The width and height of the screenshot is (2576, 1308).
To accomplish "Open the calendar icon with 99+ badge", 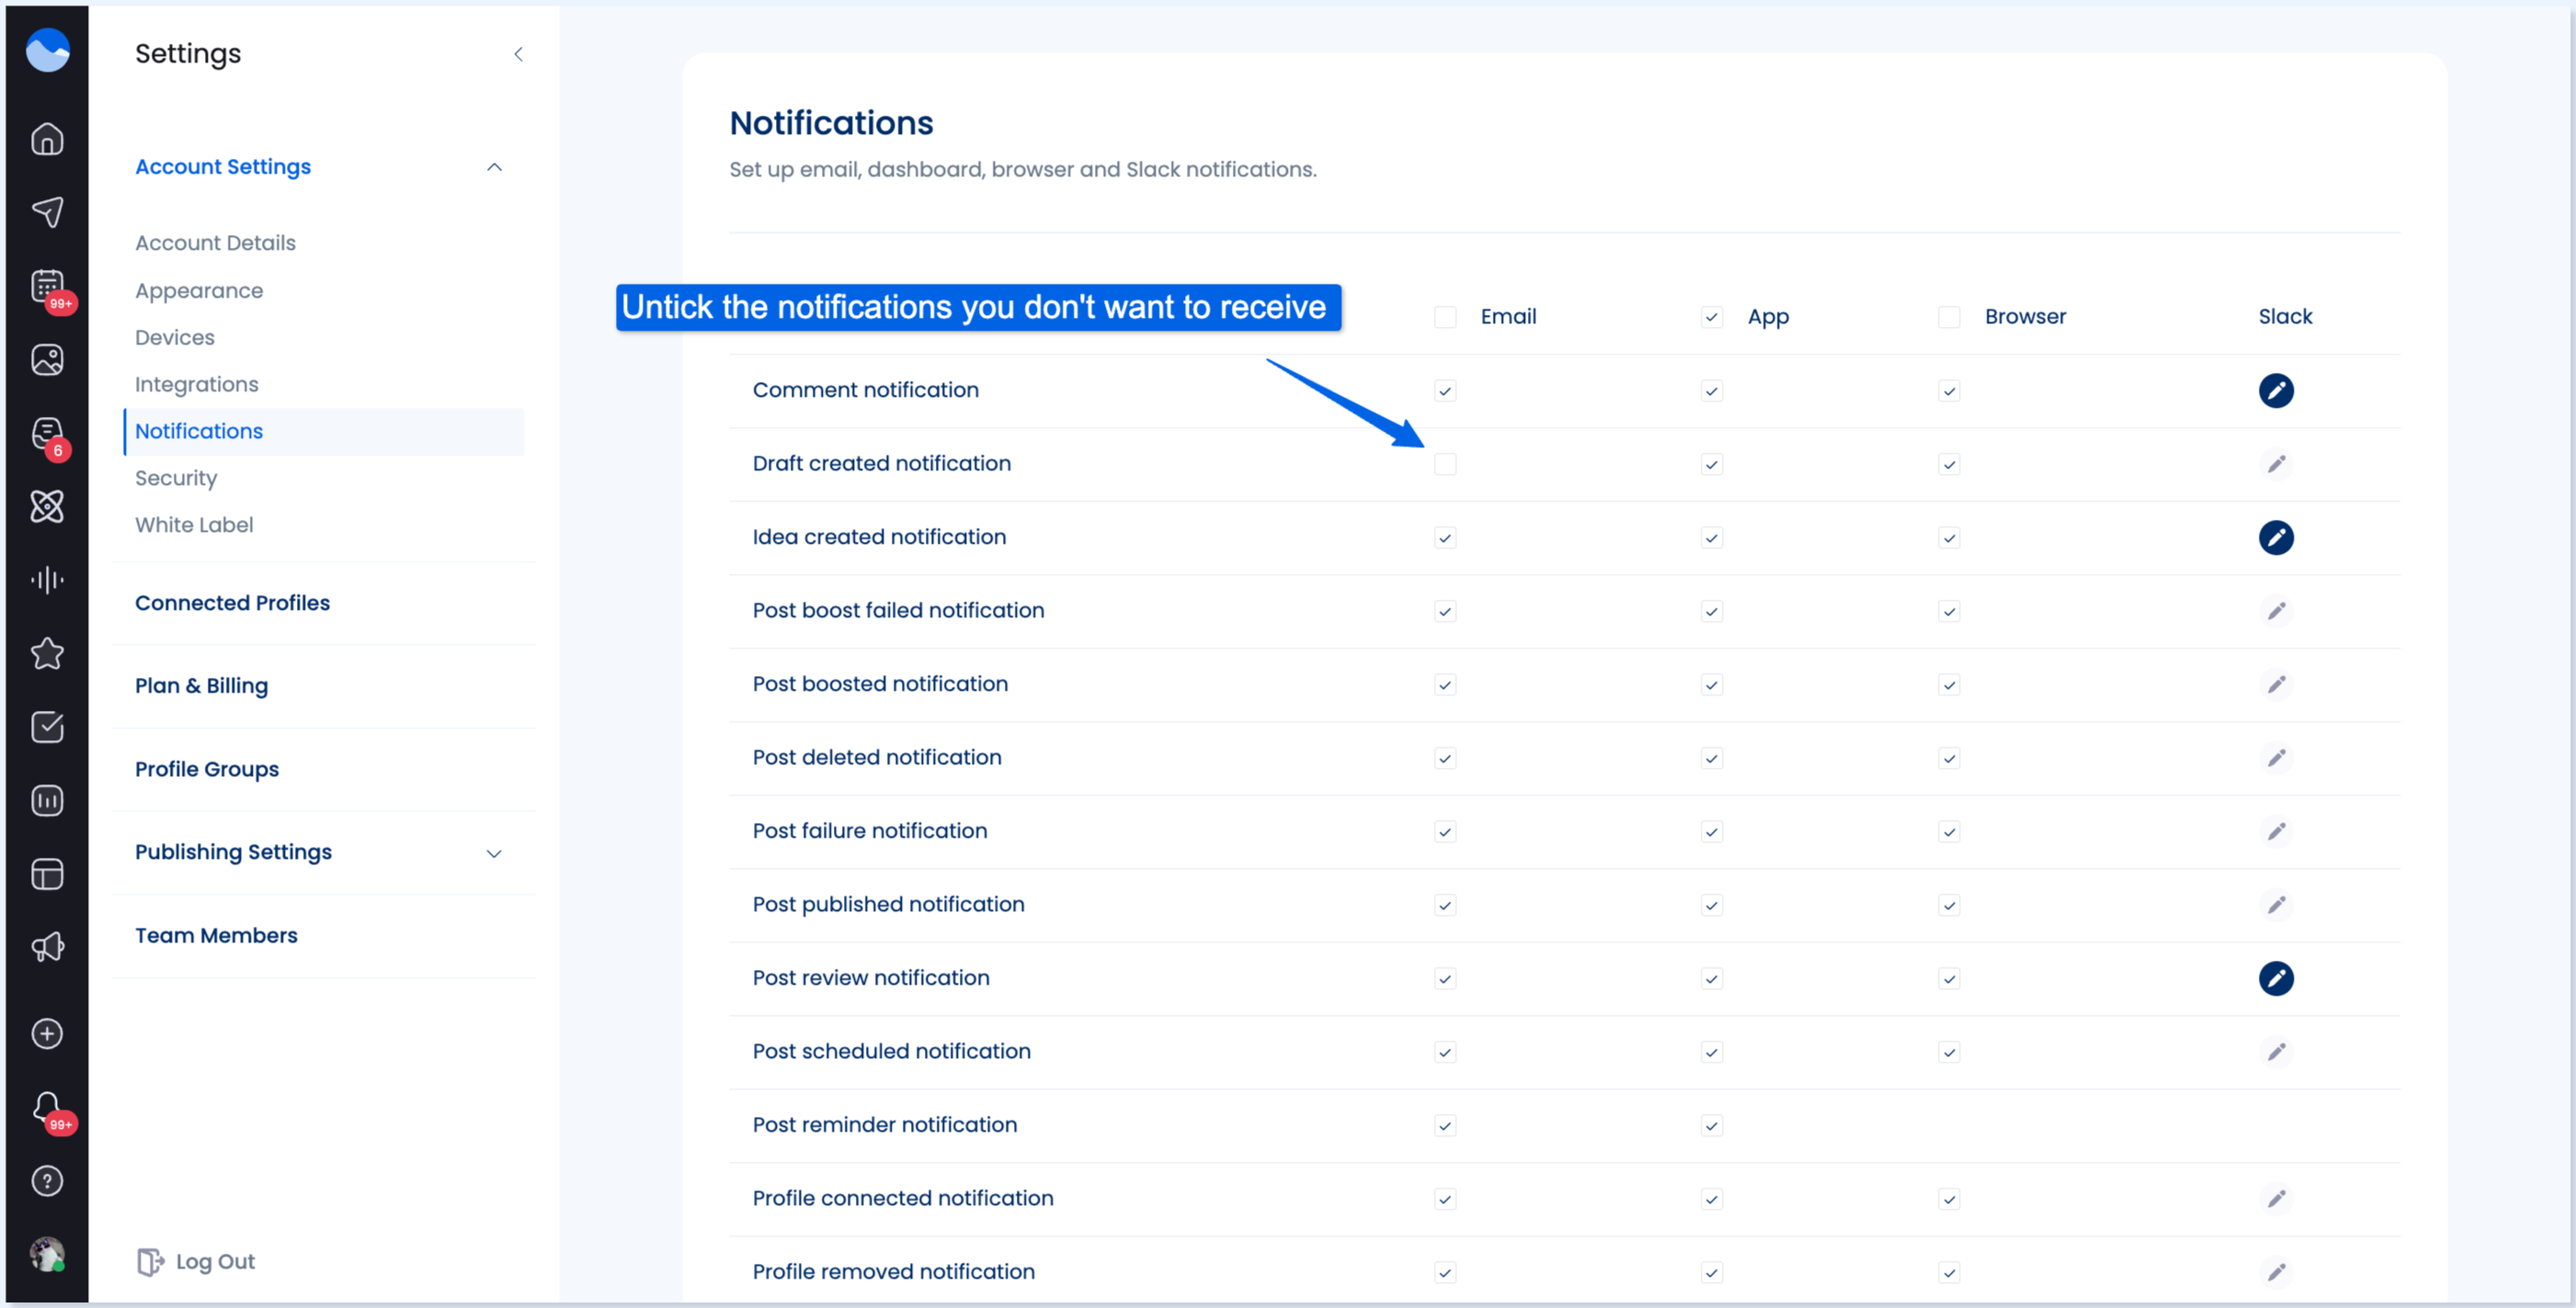I will (x=47, y=286).
